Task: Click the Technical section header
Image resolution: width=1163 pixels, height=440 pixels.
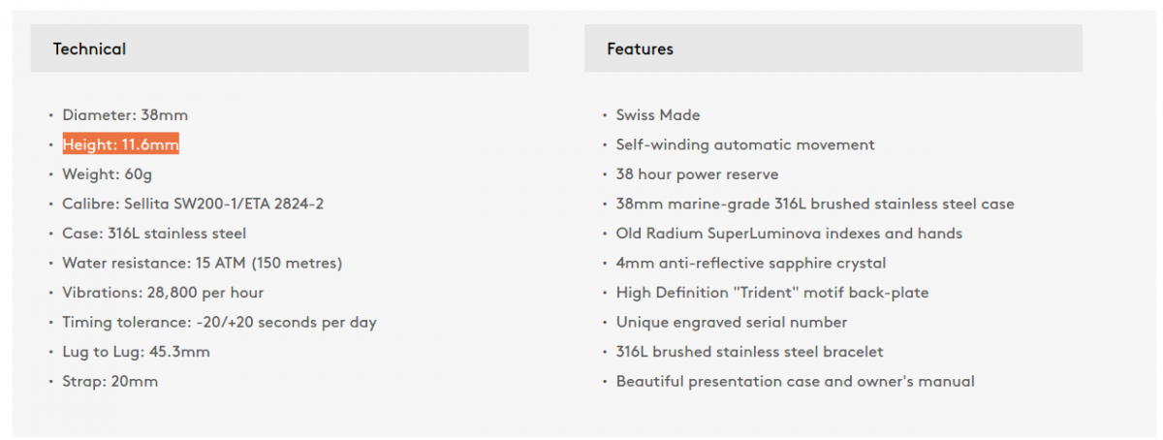Action: 279,48
